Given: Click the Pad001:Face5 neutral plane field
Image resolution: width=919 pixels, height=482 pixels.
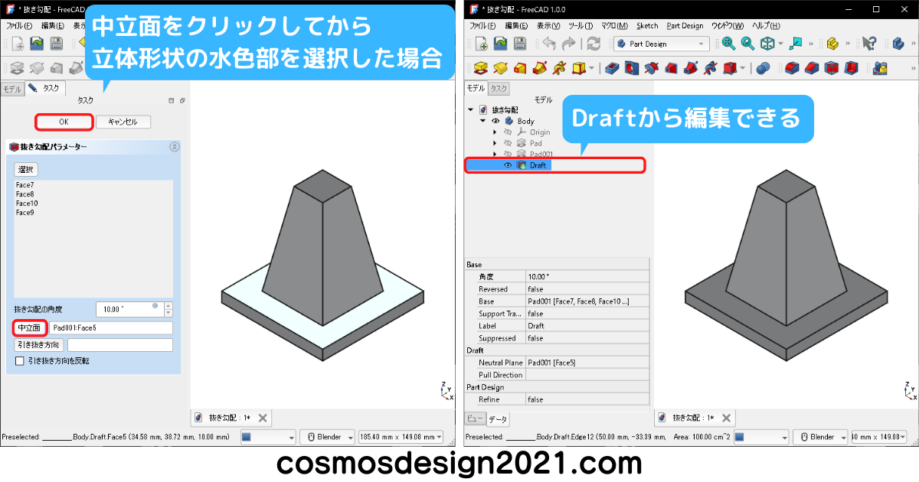Looking at the screenshot, I should coord(112,327).
